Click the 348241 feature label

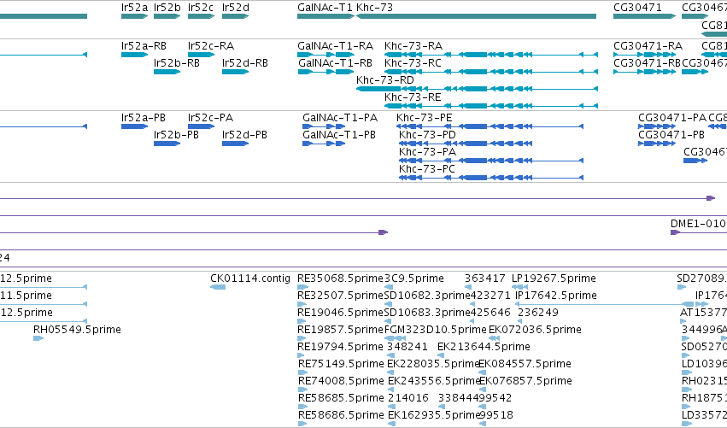(x=407, y=347)
